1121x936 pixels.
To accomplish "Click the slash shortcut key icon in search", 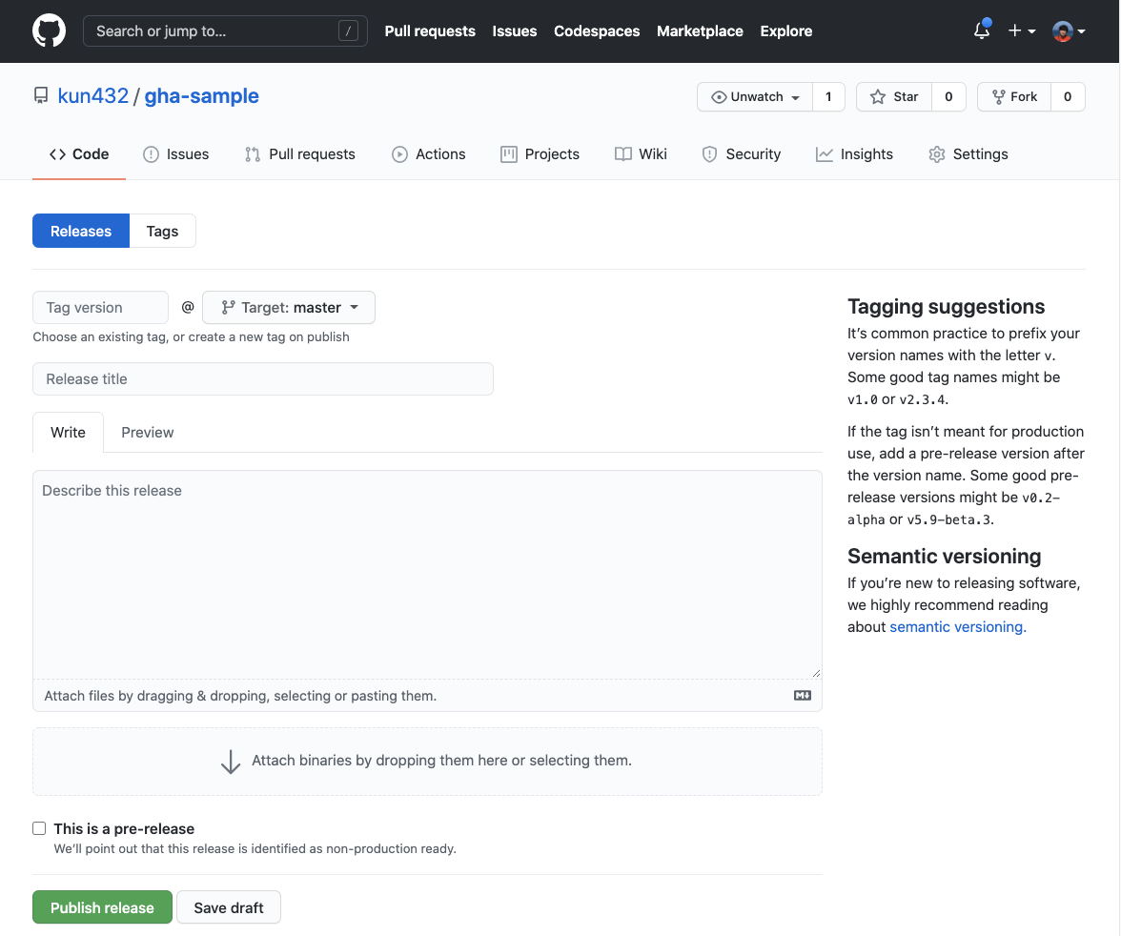I will click(x=348, y=31).
